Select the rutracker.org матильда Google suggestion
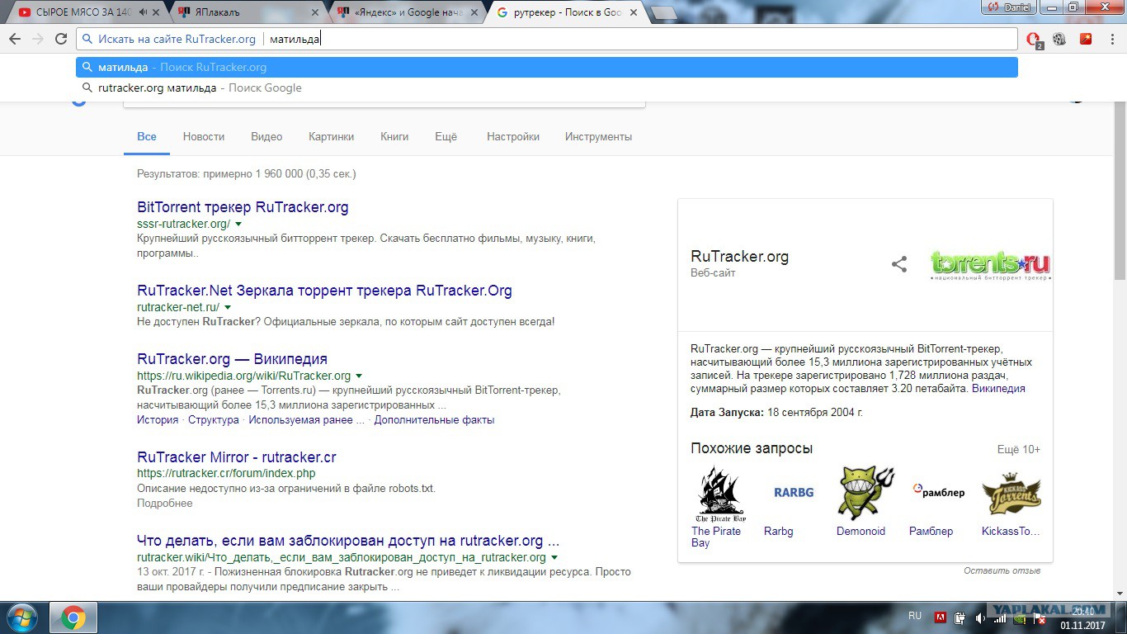The height and width of the screenshot is (634, 1127). [x=546, y=88]
